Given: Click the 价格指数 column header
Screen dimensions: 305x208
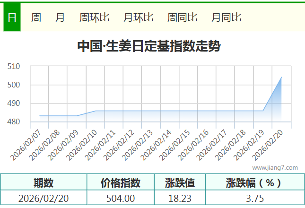Looking at the screenshot, I should (x=121, y=182).
